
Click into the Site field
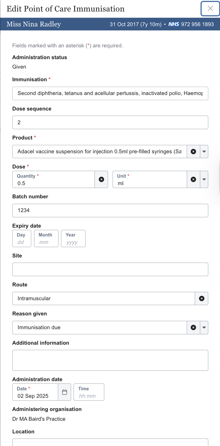point(110,269)
